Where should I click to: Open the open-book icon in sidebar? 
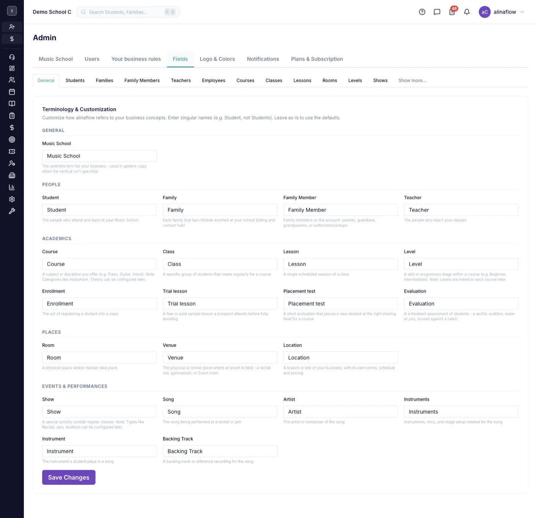click(12, 104)
